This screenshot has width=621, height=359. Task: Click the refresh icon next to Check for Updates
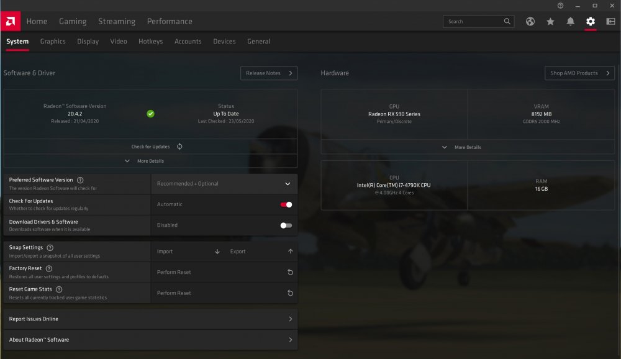tap(179, 147)
